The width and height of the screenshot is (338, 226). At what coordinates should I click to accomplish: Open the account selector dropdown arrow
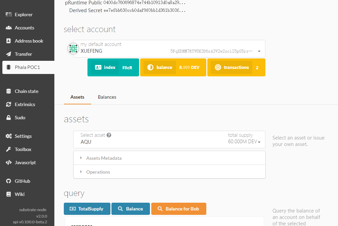pos(259,51)
